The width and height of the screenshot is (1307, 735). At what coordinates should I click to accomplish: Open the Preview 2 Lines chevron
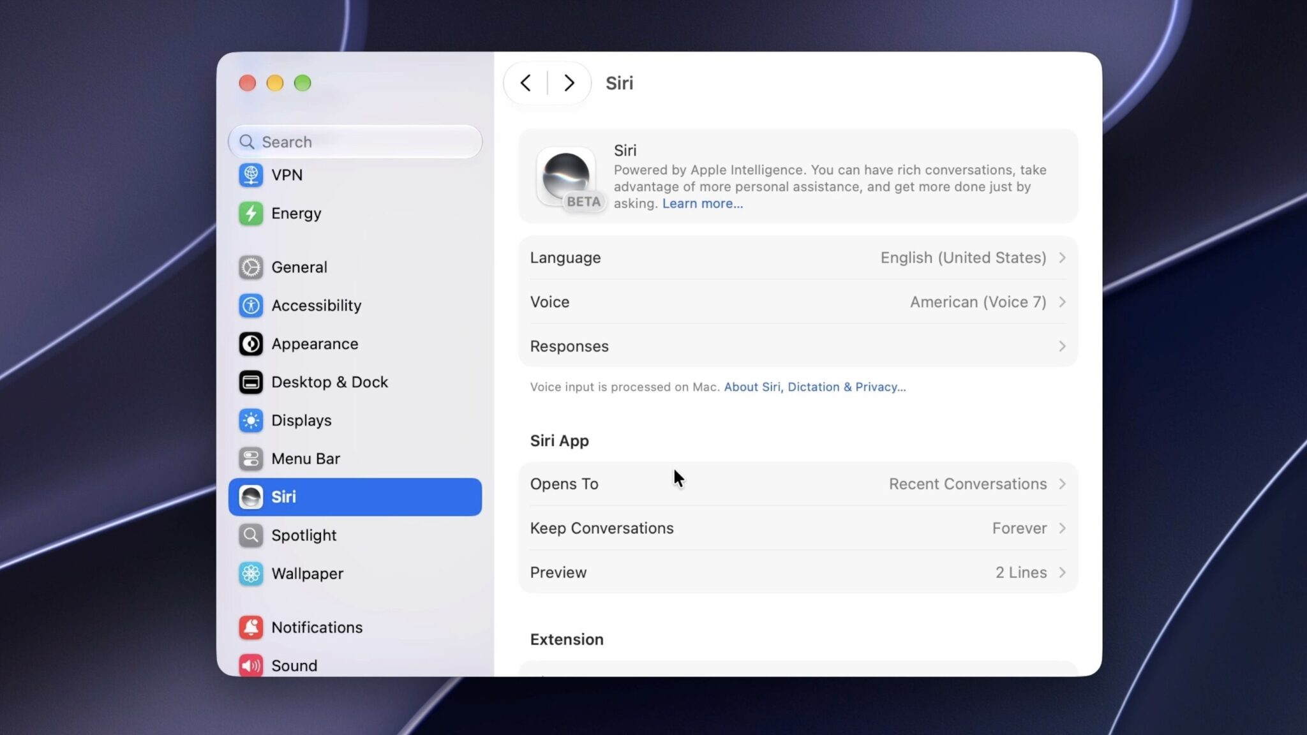(1062, 572)
